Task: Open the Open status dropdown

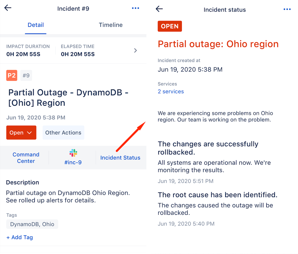Action: coord(21,133)
